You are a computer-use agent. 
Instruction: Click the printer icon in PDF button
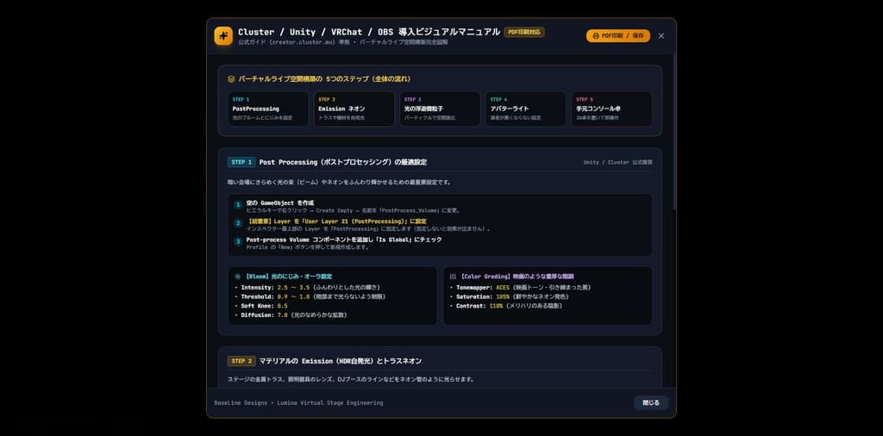tap(596, 35)
